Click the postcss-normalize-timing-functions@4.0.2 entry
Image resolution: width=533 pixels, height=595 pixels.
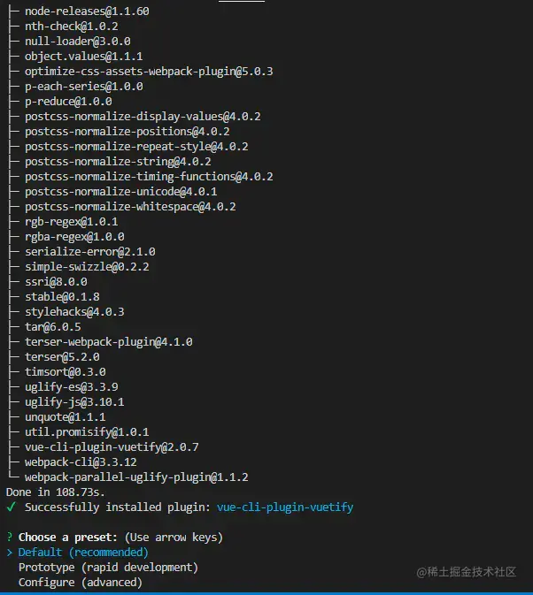[x=149, y=177]
